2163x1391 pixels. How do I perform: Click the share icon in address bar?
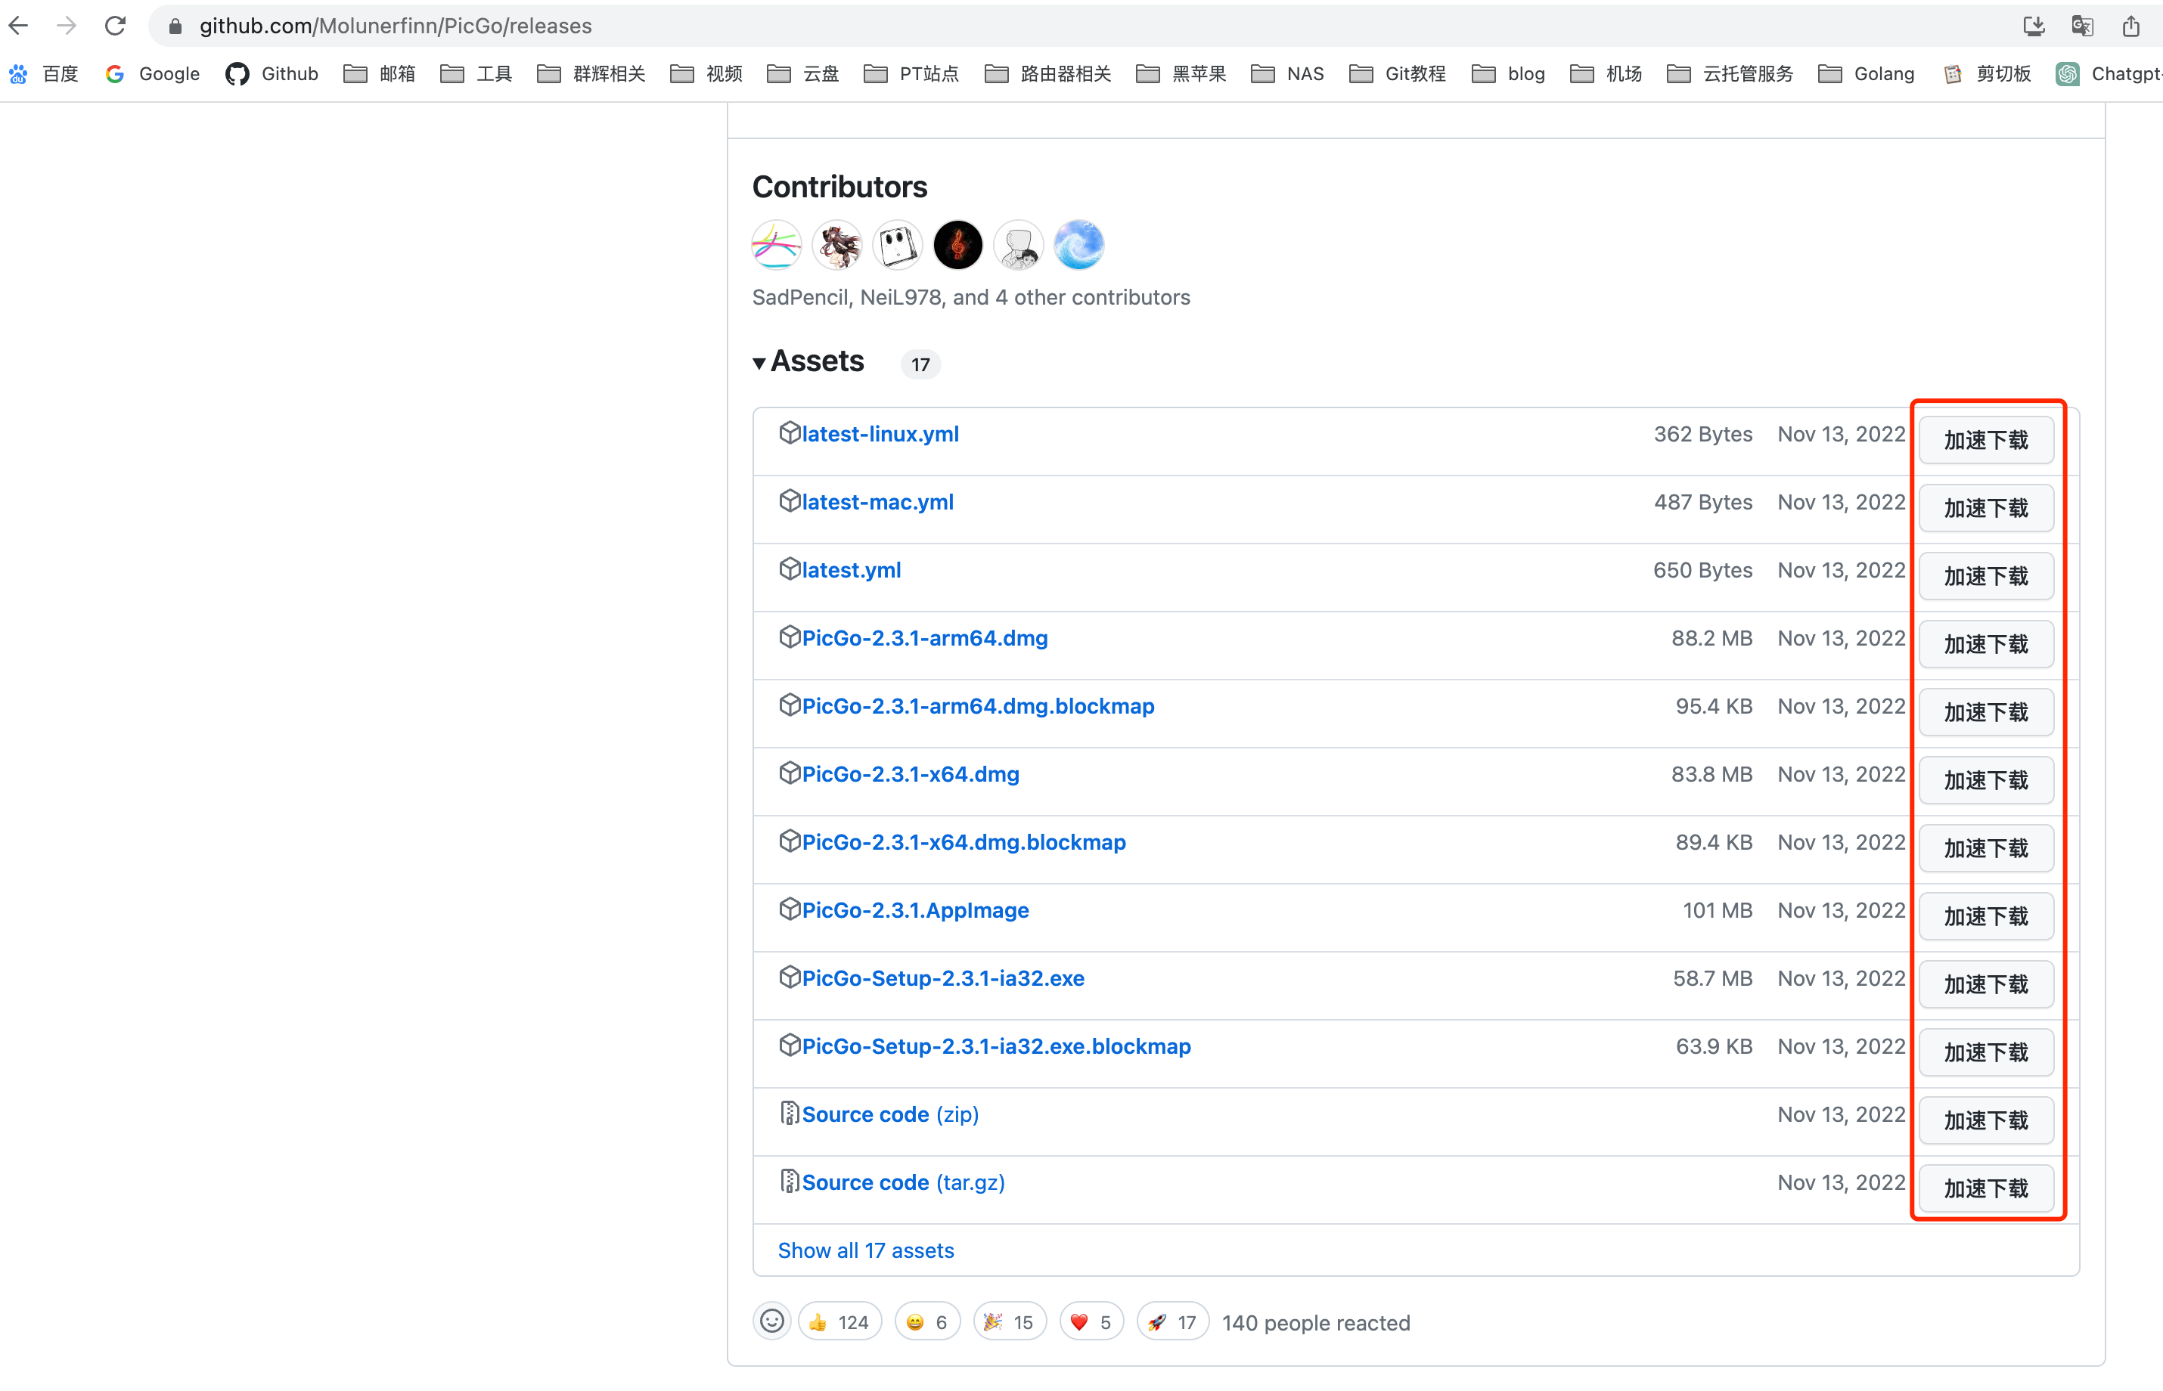(2131, 26)
